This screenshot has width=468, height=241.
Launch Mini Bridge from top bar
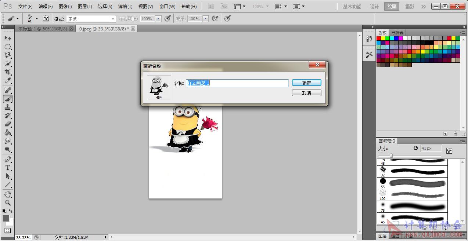(x=224, y=7)
